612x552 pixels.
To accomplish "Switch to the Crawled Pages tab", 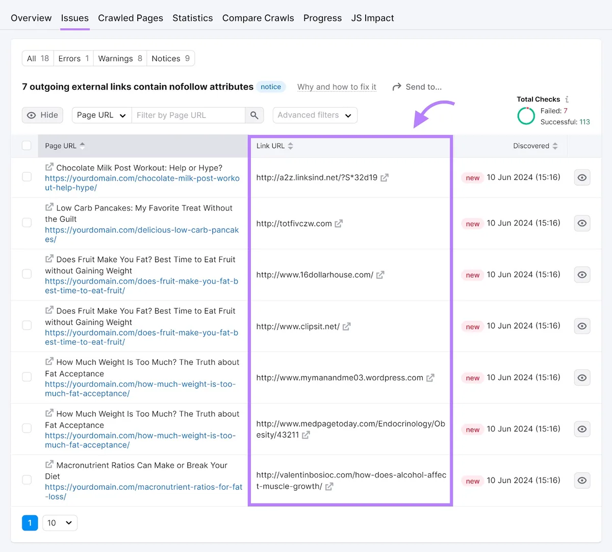I will point(131,18).
